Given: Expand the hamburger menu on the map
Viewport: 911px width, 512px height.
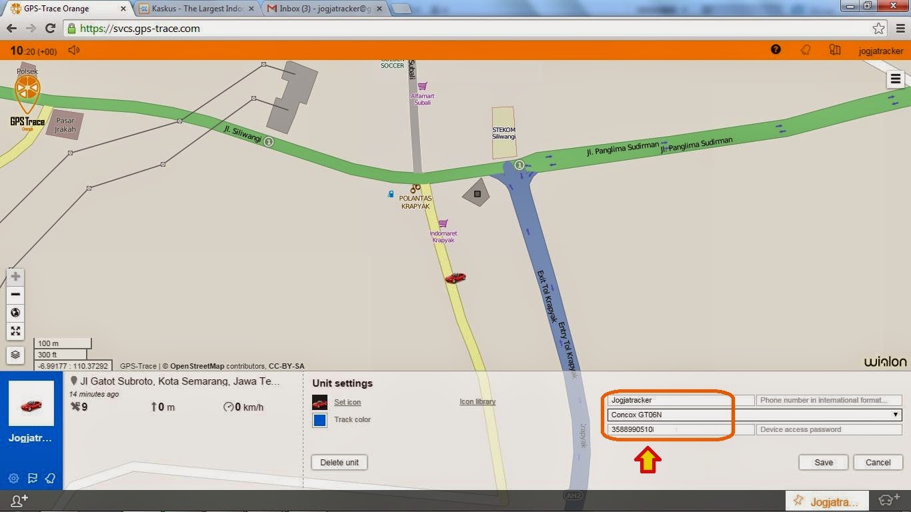Looking at the screenshot, I should point(894,79).
